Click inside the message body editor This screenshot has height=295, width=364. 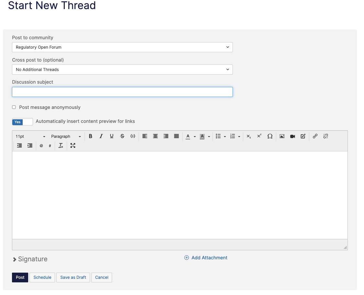(x=180, y=195)
